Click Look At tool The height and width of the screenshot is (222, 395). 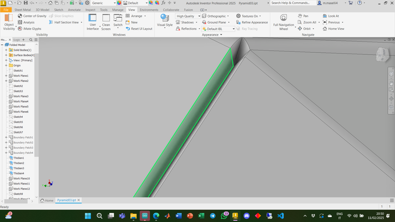pyautogui.click(x=331, y=16)
